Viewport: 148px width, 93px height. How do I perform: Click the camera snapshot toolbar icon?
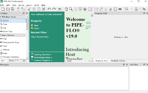click(x=120, y=9)
